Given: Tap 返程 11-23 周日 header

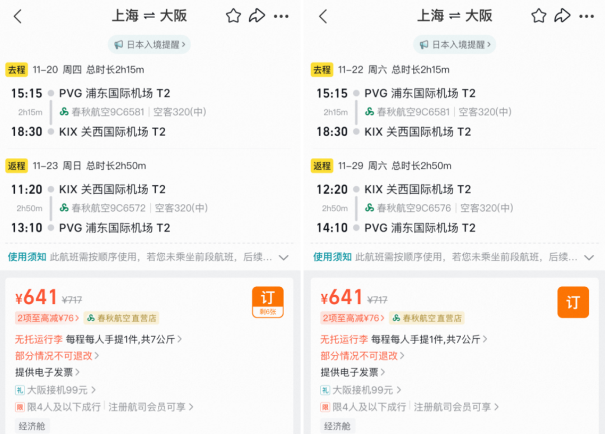Looking at the screenshot, I should (76, 166).
